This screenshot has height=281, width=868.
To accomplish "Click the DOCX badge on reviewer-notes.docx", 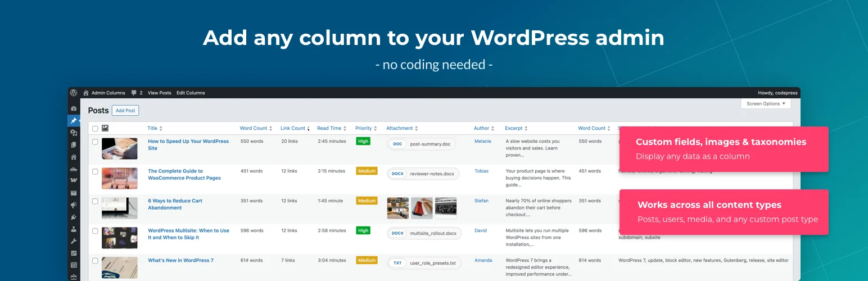I will 398,174.
